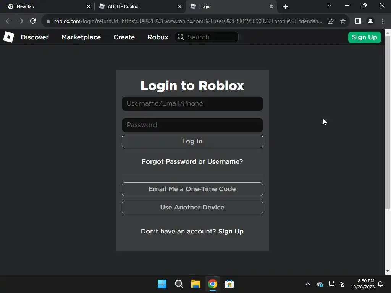The height and width of the screenshot is (293, 391).
Task: Select the Login tab
Action: (x=231, y=6)
